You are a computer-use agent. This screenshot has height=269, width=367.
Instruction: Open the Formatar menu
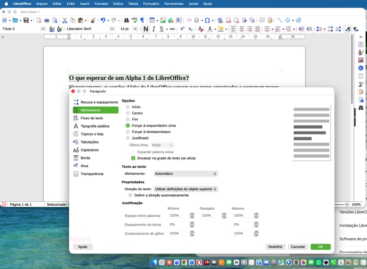(x=101, y=4)
